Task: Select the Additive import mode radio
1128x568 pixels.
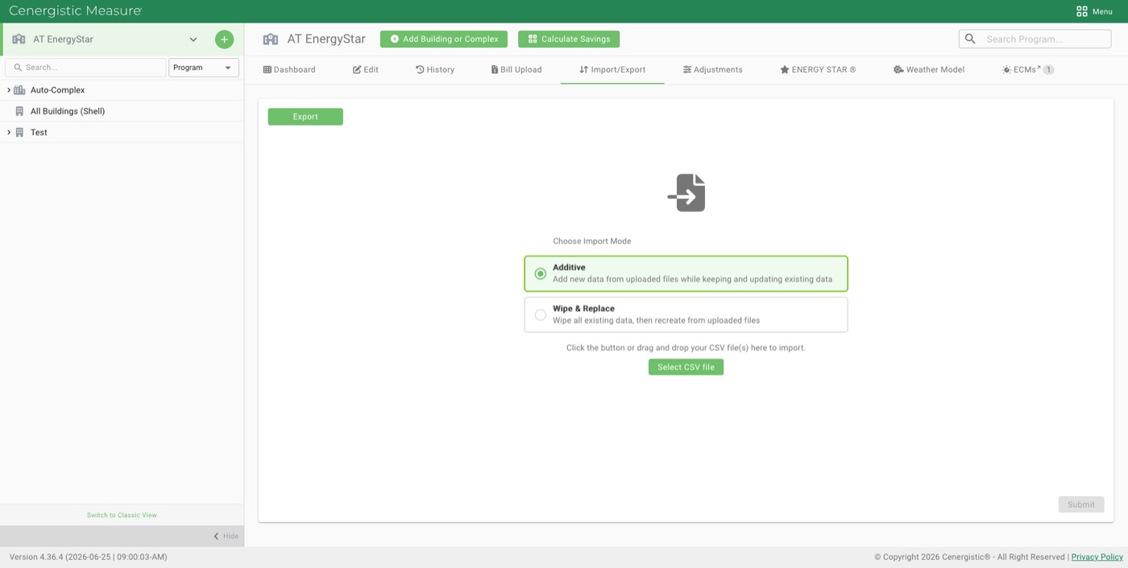Action: [x=541, y=274]
